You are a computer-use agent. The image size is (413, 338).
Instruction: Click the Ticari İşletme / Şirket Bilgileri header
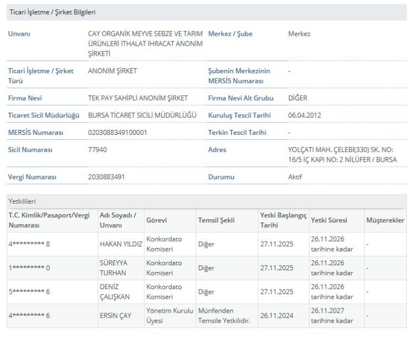tap(52, 12)
